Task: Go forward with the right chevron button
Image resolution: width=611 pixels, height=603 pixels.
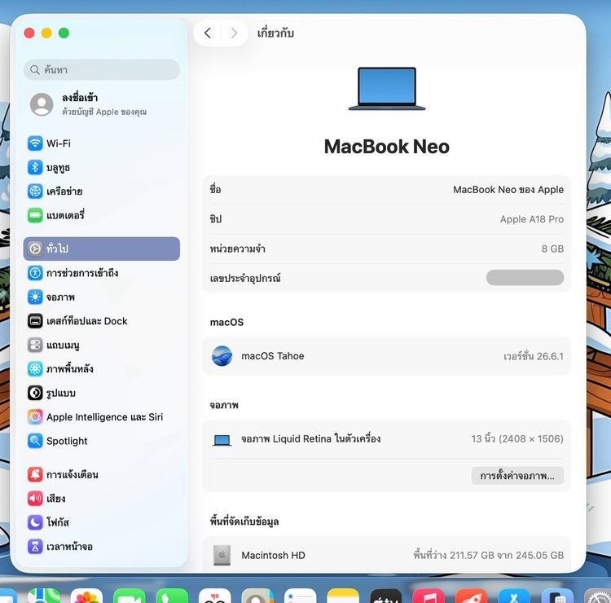Action: point(234,33)
